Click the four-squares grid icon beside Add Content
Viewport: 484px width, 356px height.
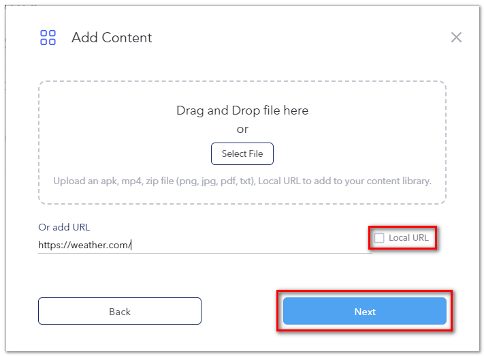[x=48, y=38]
